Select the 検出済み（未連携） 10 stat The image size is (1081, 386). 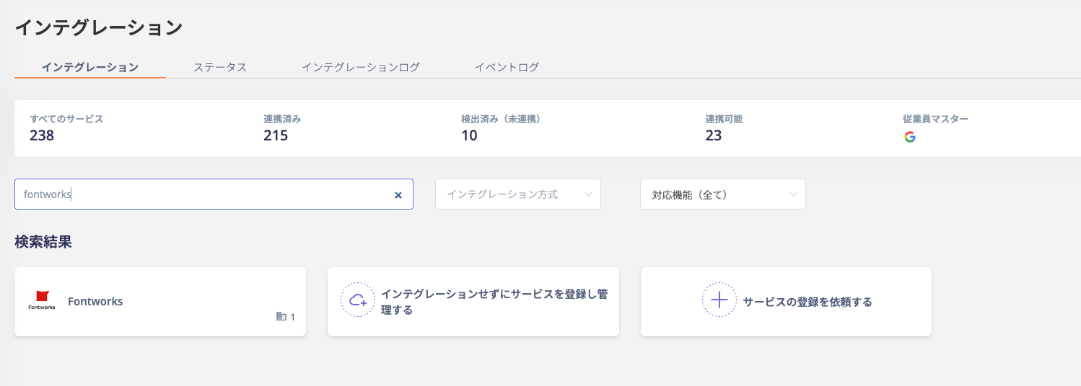coord(501,127)
